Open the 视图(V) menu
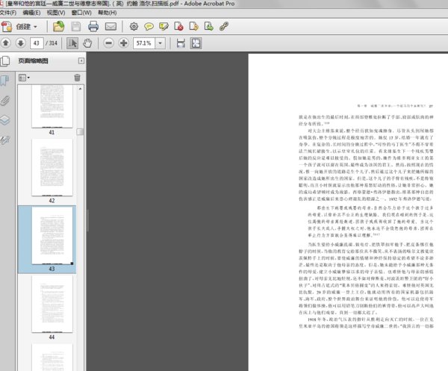The height and width of the screenshot is (371, 448). [x=55, y=13]
